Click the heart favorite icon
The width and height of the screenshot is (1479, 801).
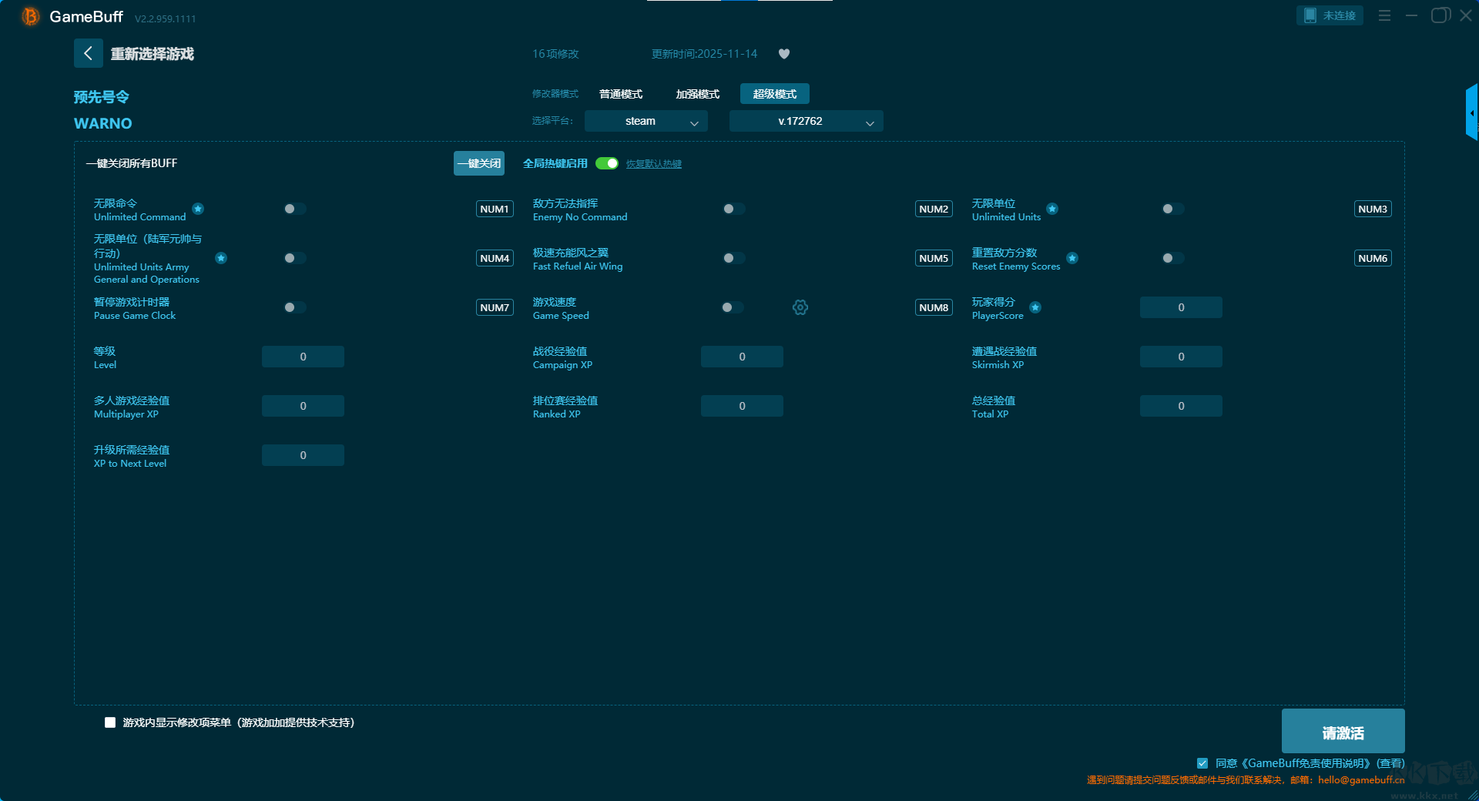784,54
